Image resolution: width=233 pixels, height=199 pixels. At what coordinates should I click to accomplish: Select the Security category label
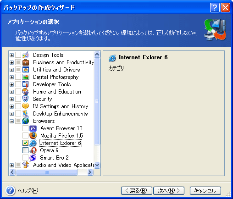pyautogui.click(x=43, y=99)
